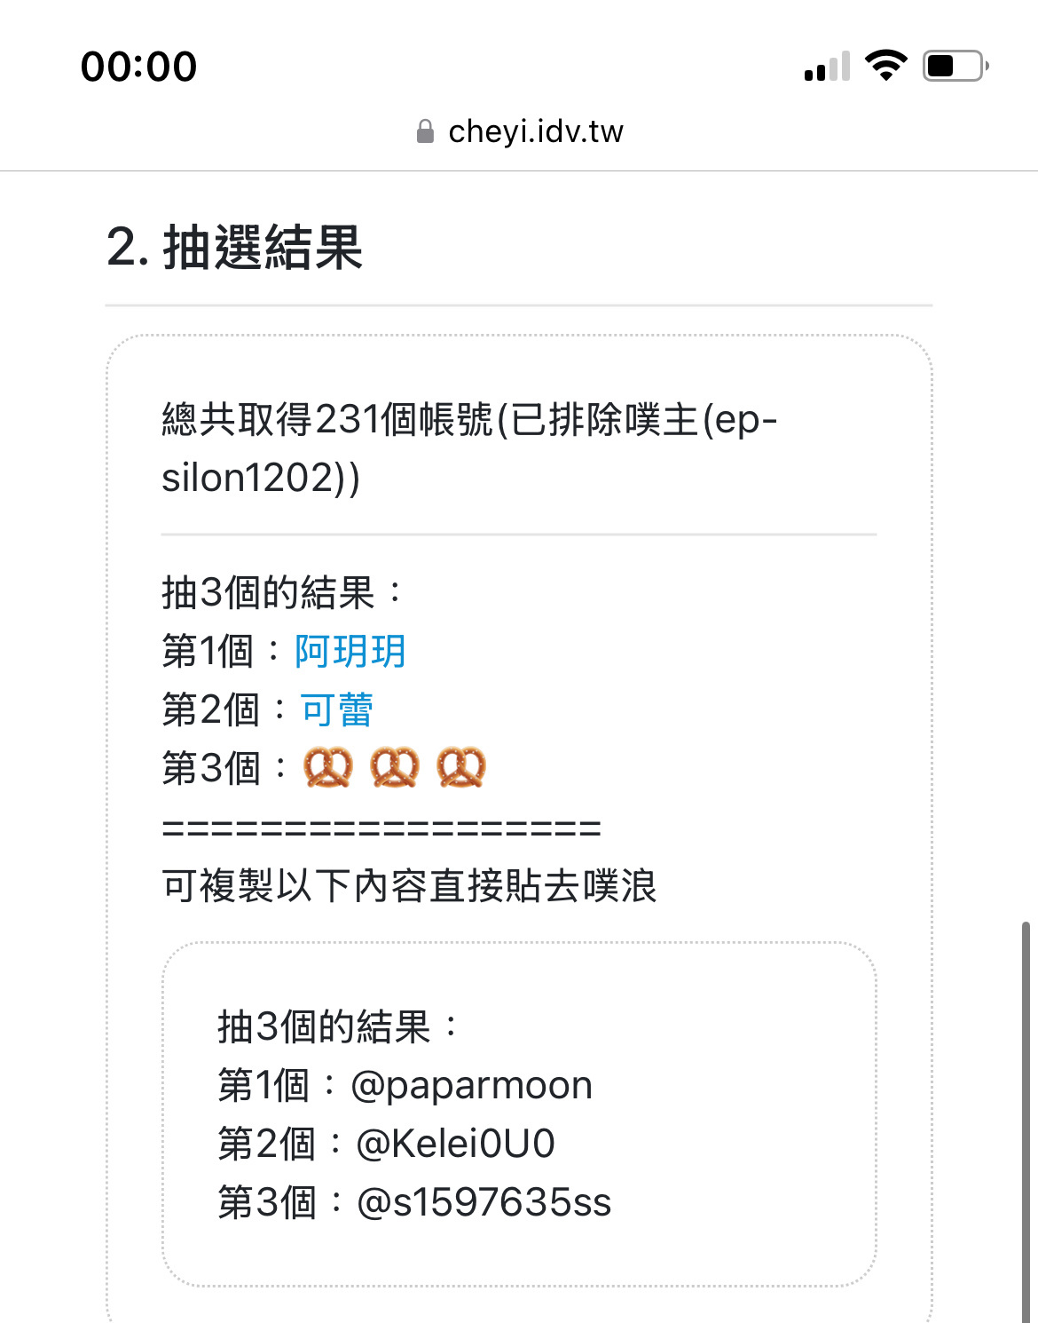Tap the lock icon beside cheyi.idv.tw
Screen dimensions: 1038x1323
pos(426,132)
